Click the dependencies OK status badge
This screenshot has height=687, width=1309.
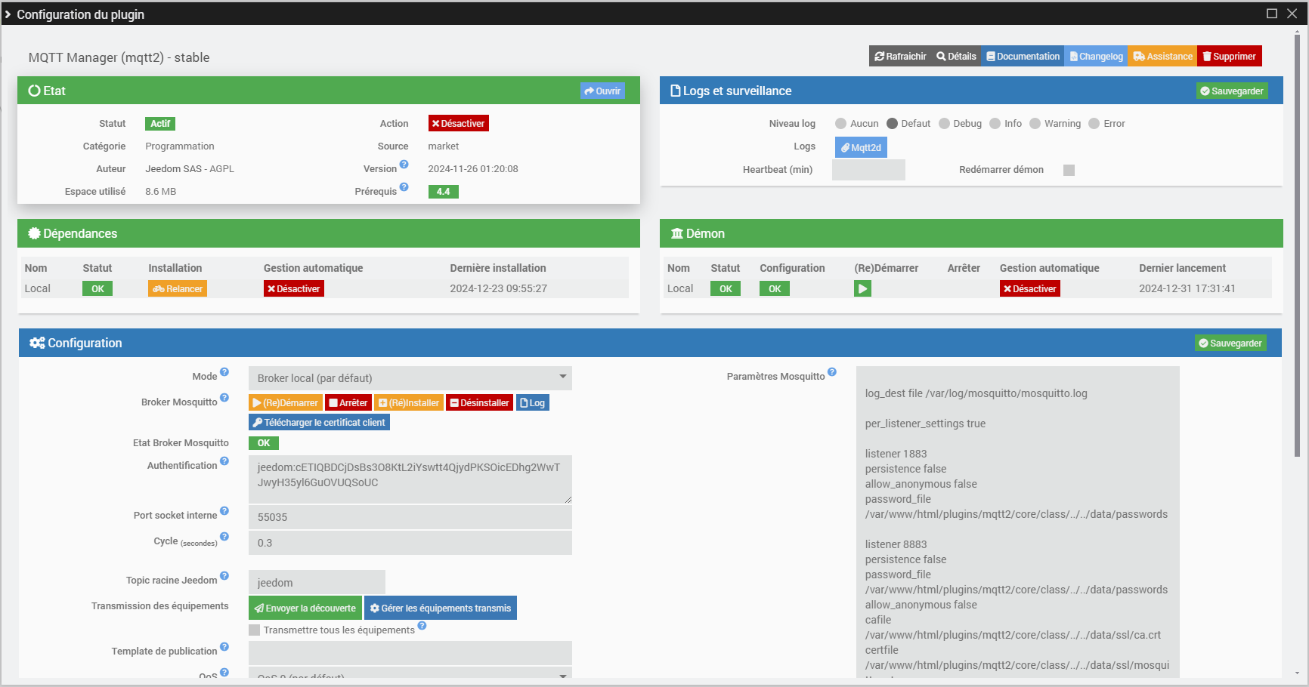click(97, 289)
